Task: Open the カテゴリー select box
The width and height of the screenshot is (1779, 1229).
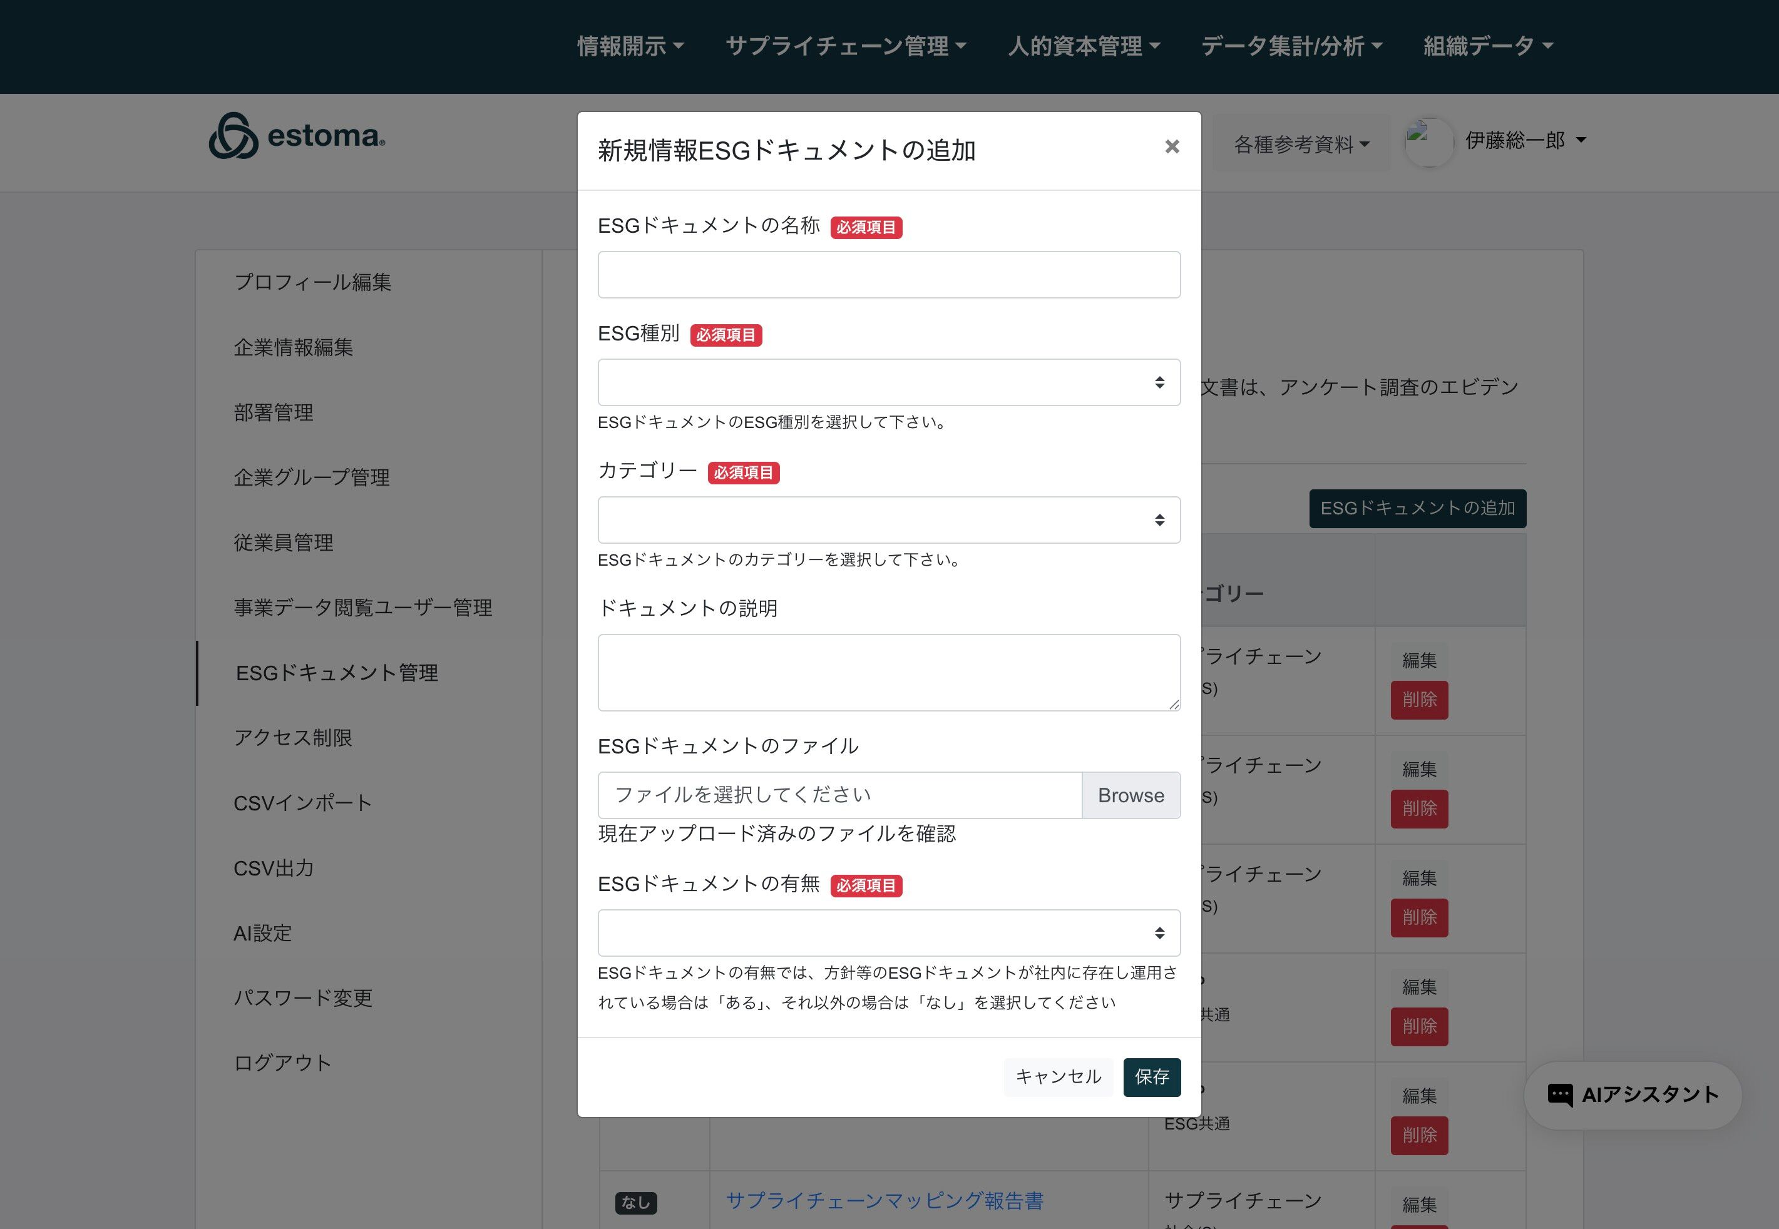Action: tap(889, 521)
